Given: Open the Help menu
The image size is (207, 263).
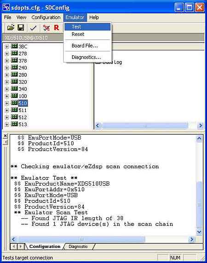Looking at the screenshot, I should pos(94,18).
